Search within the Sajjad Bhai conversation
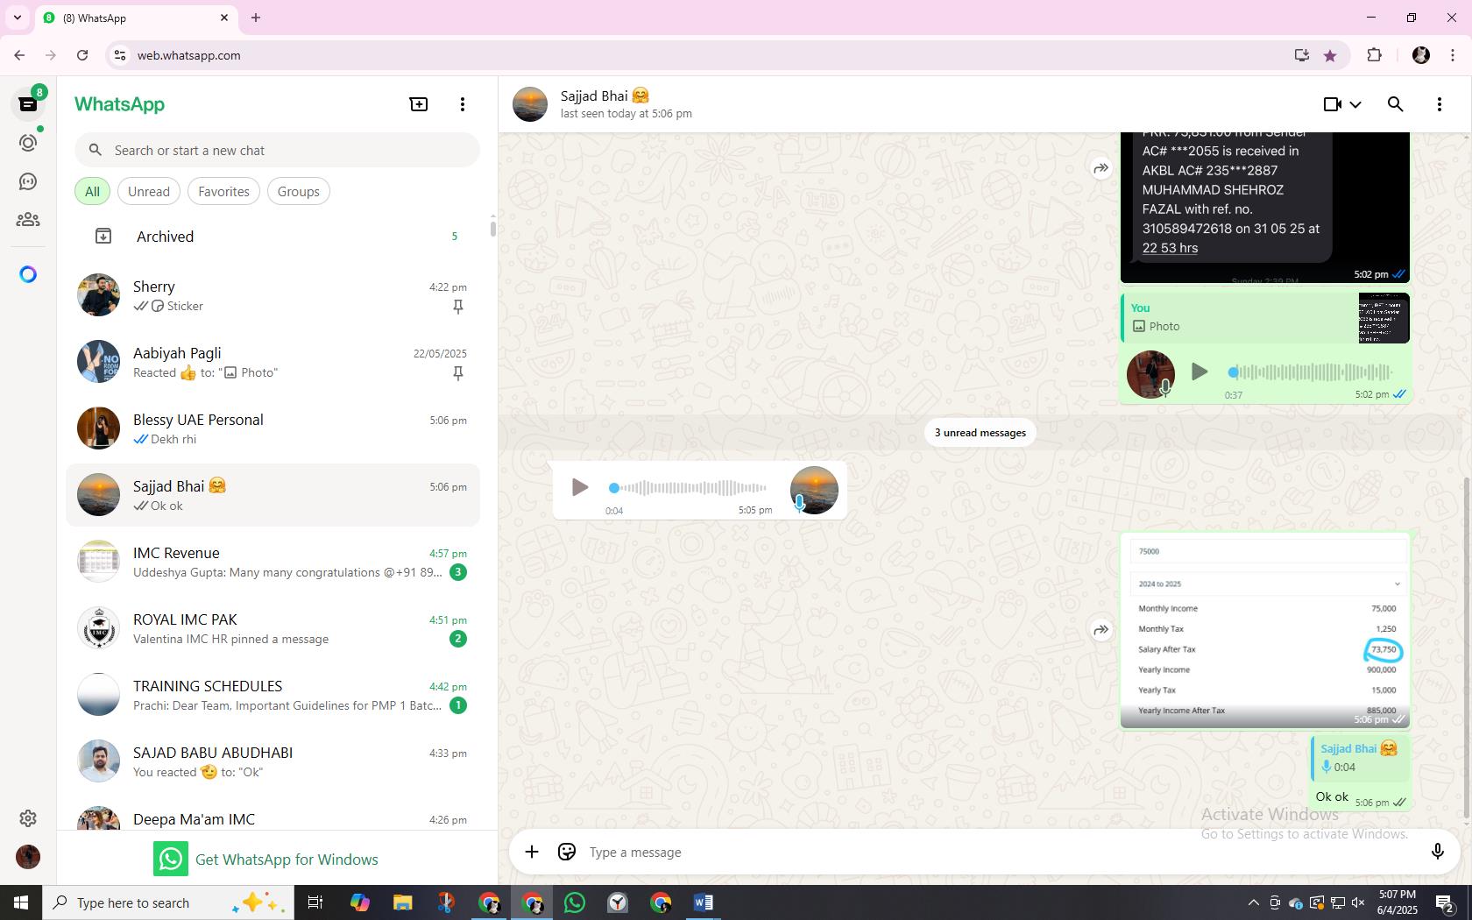The width and height of the screenshot is (1472, 920). pos(1396,104)
